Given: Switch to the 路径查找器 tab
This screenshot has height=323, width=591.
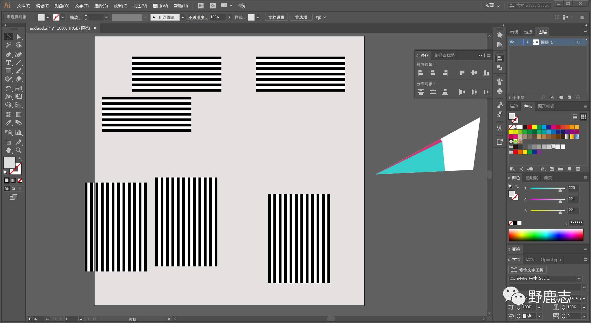Looking at the screenshot, I should pos(444,56).
